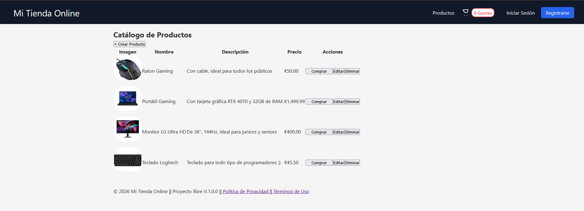The height and width of the screenshot is (211, 584).
Task: Open Iniciar Sesión page
Action: click(520, 13)
